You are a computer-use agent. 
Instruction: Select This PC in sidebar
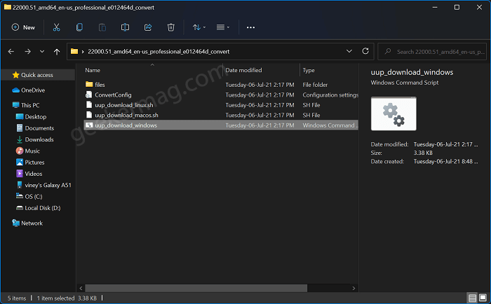pyautogui.click(x=26, y=105)
